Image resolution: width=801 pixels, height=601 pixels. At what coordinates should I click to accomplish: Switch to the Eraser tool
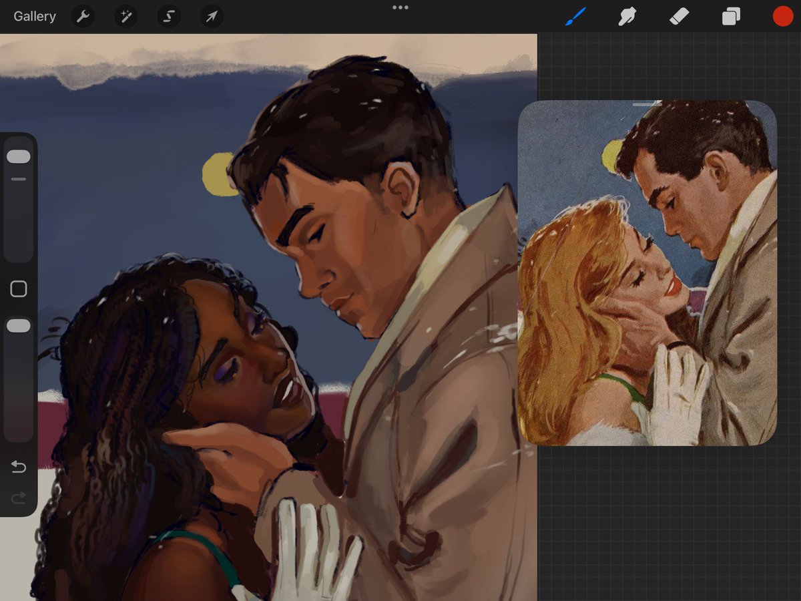point(679,16)
